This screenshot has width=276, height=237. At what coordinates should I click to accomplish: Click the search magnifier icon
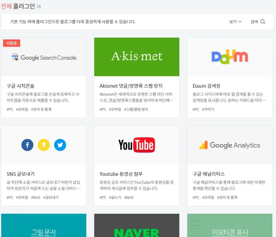click(263, 22)
